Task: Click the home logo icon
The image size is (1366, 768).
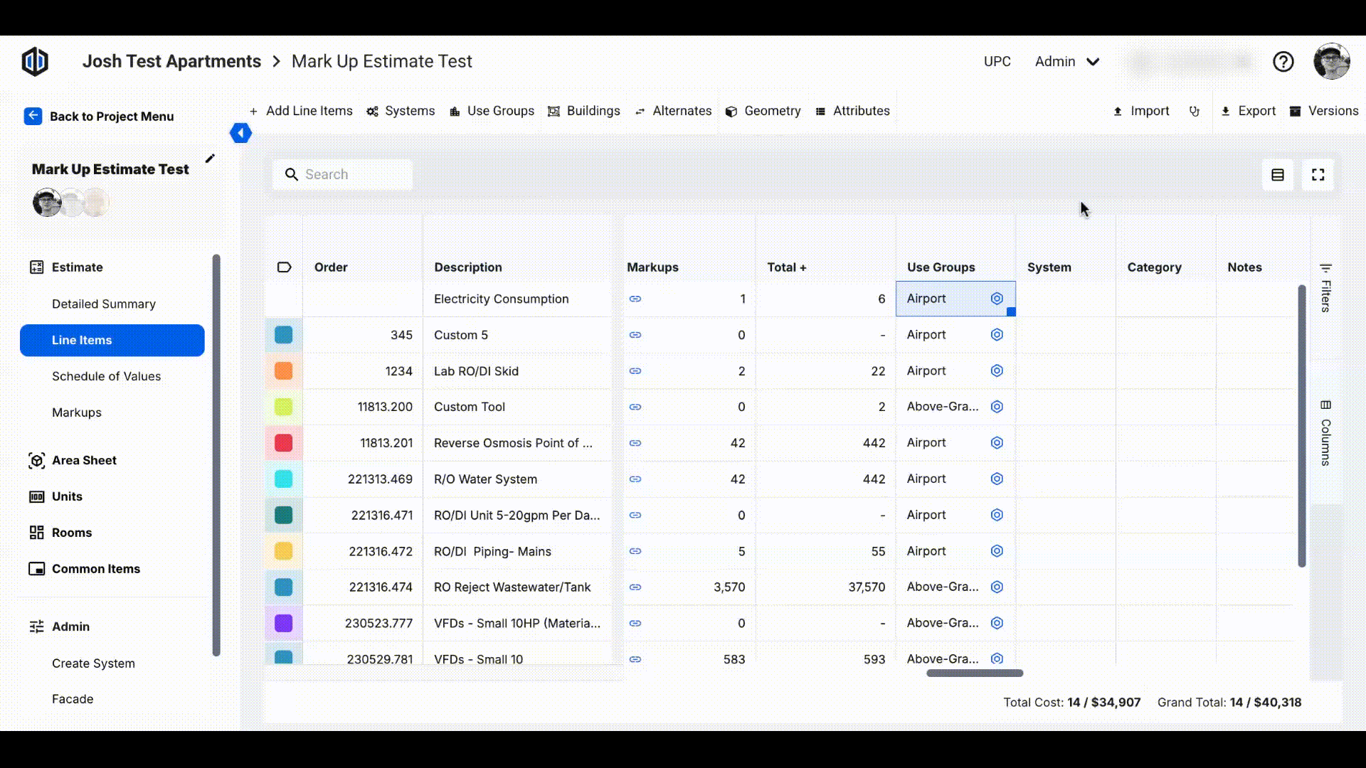Action: (x=35, y=62)
